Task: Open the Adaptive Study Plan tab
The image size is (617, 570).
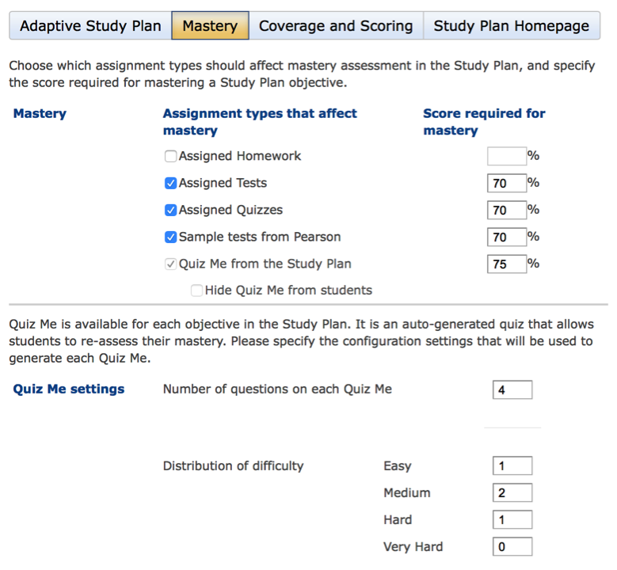Action: (90, 26)
